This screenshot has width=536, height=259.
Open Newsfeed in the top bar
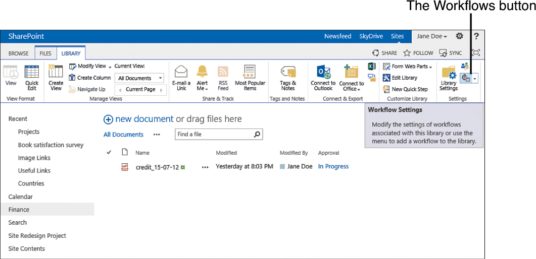click(338, 36)
